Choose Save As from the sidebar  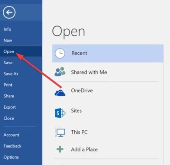pos(11,74)
